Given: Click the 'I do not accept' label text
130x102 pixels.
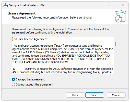Looking at the screenshot, I should coord(34,84).
